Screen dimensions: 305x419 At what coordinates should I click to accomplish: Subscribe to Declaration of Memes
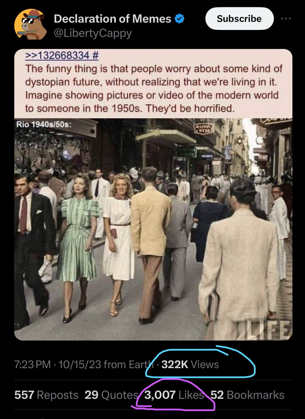coord(239,19)
